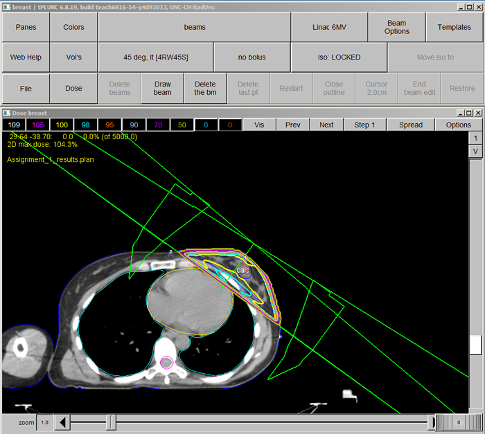Click the V button on right side
Screen dimensions: 485x434
pos(475,151)
